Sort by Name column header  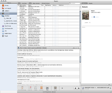(x=35, y=5)
